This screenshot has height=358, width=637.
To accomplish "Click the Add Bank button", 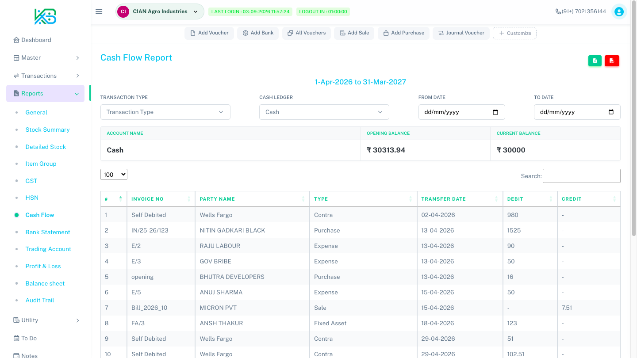I will click(x=258, y=33).
